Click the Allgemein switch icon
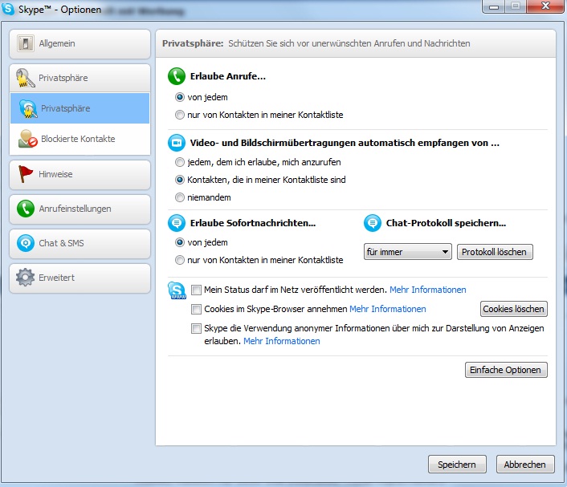 coord(26,43)
